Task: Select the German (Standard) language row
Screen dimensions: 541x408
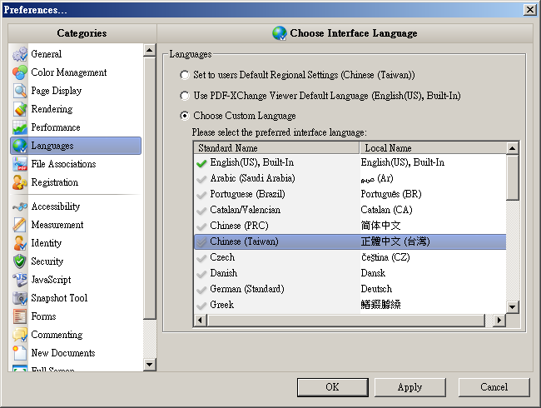Action: 350,289
